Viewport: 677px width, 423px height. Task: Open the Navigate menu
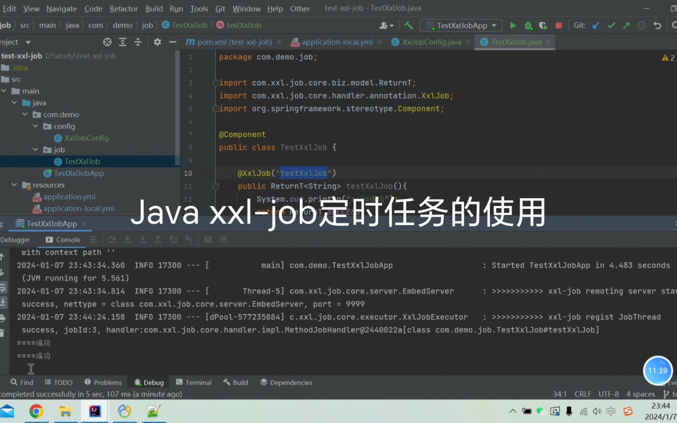pyautogui.click(x=61, y=8)
